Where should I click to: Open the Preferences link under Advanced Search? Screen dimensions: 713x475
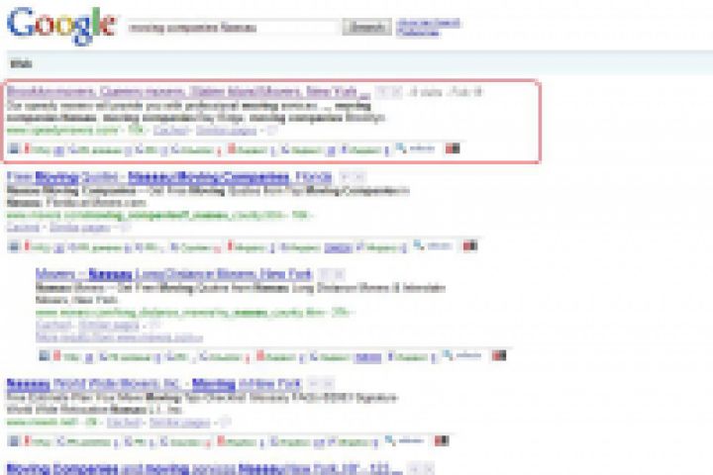pos(418,33)
